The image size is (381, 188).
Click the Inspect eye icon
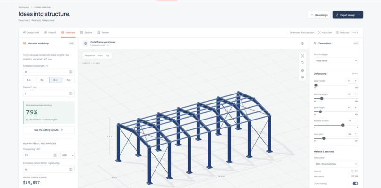pos(45,32)
